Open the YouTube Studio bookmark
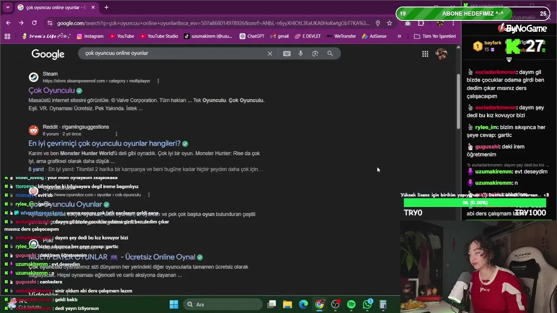This screenshot has height=313, width=557. (x=159, y=36)
